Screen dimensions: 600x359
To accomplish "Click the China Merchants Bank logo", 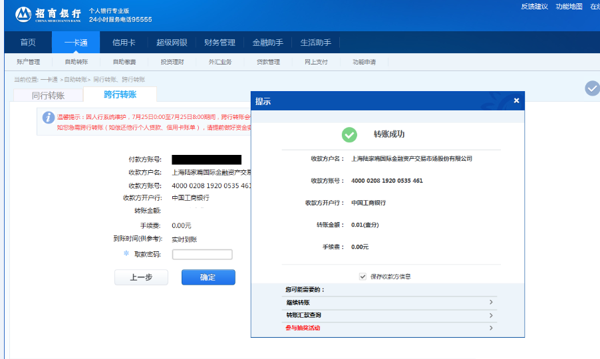I will pyautogui.click(x=48, y=15).
